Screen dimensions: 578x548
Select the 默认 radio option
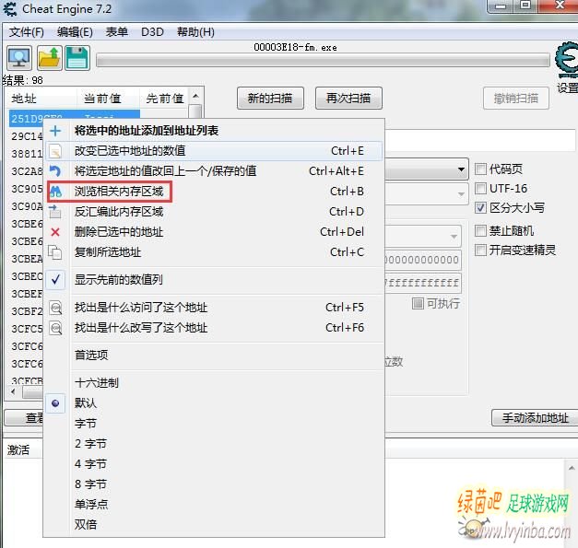pos(55,403)
